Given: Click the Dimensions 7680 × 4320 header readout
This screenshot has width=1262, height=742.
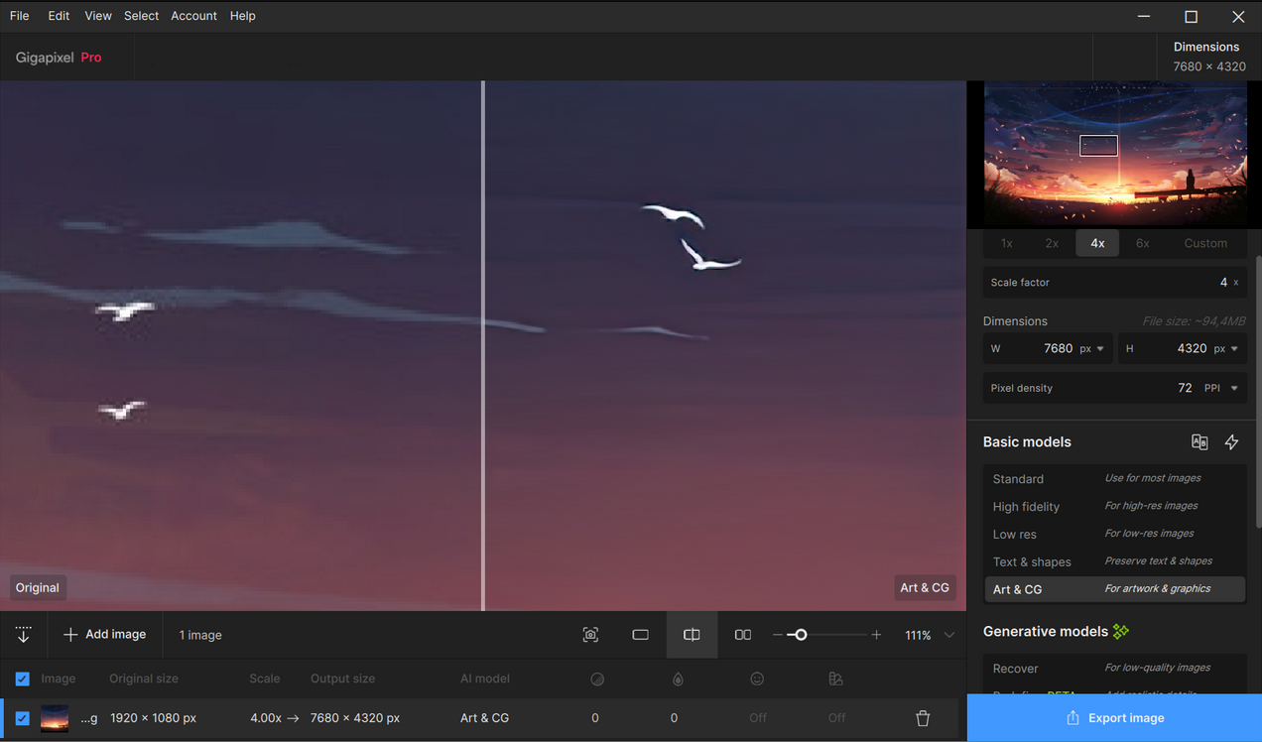Looking at the screenshot, I should tap(1208, 57).
